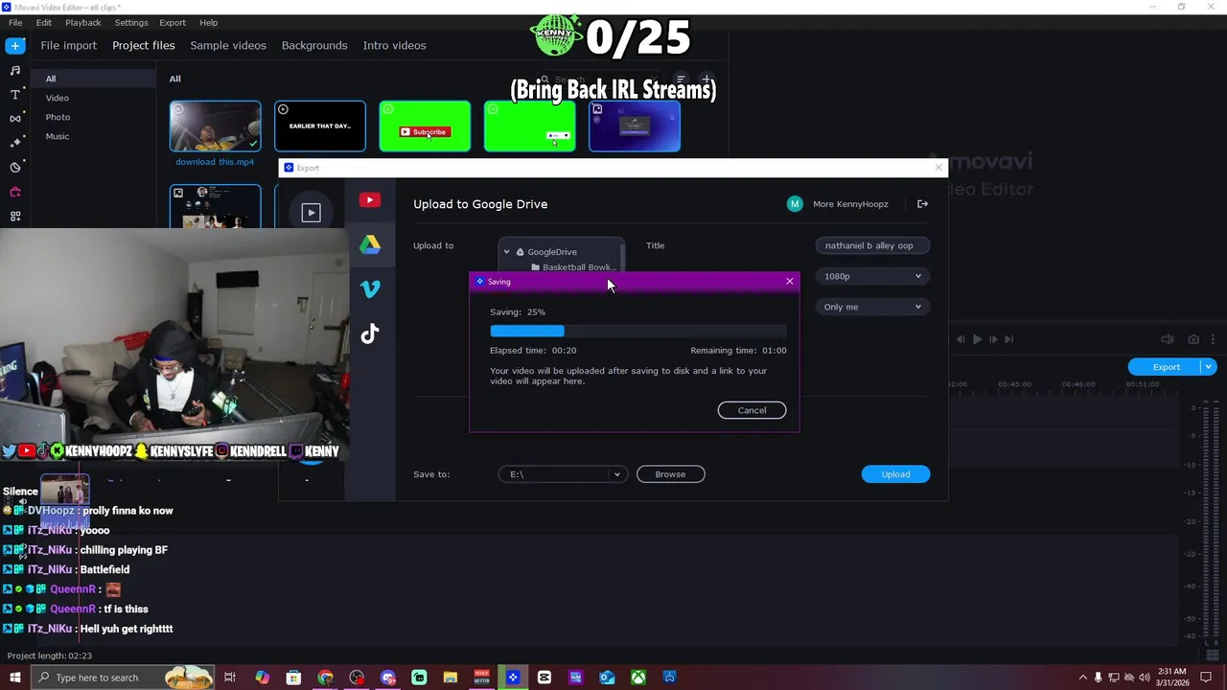The width and height of the screenshot is (1227, 690).
Task: Select Vimeo upload option
Action: click(370, 288)
